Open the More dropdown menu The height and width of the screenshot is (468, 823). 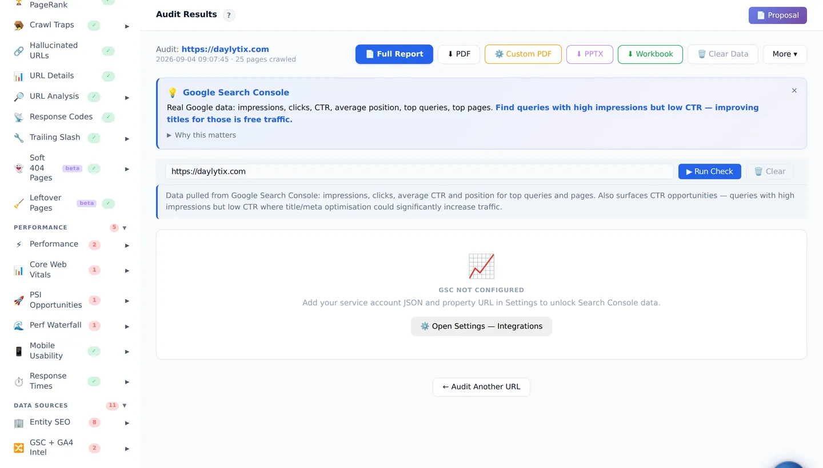785,54
